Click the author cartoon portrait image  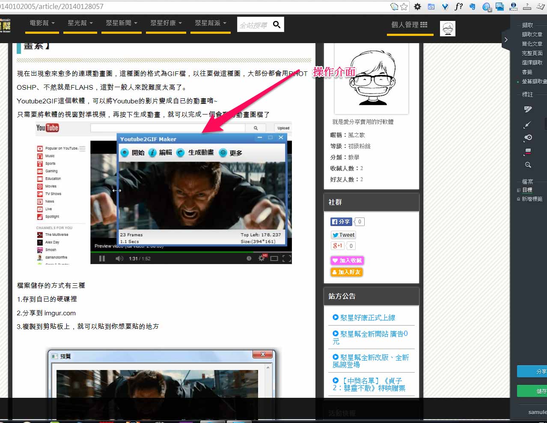coord(371,78)
